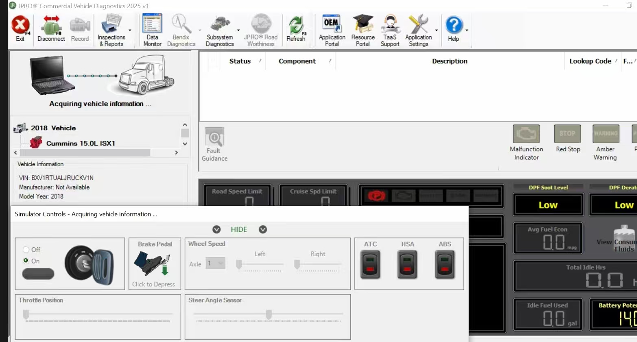637x342 pixels.
Task: Toggle the HSA rocker switch
Action: (407, 264)
